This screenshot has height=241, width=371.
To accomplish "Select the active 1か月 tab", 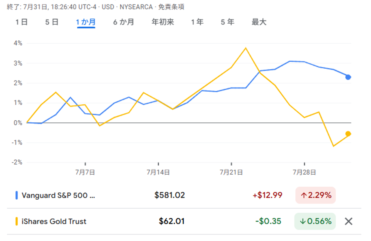I will pos(86,22).
